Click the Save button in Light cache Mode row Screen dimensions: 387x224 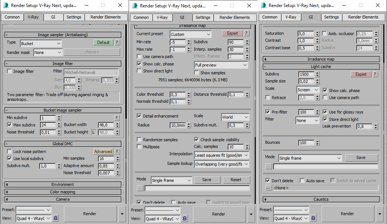click(x=361, y=157)
